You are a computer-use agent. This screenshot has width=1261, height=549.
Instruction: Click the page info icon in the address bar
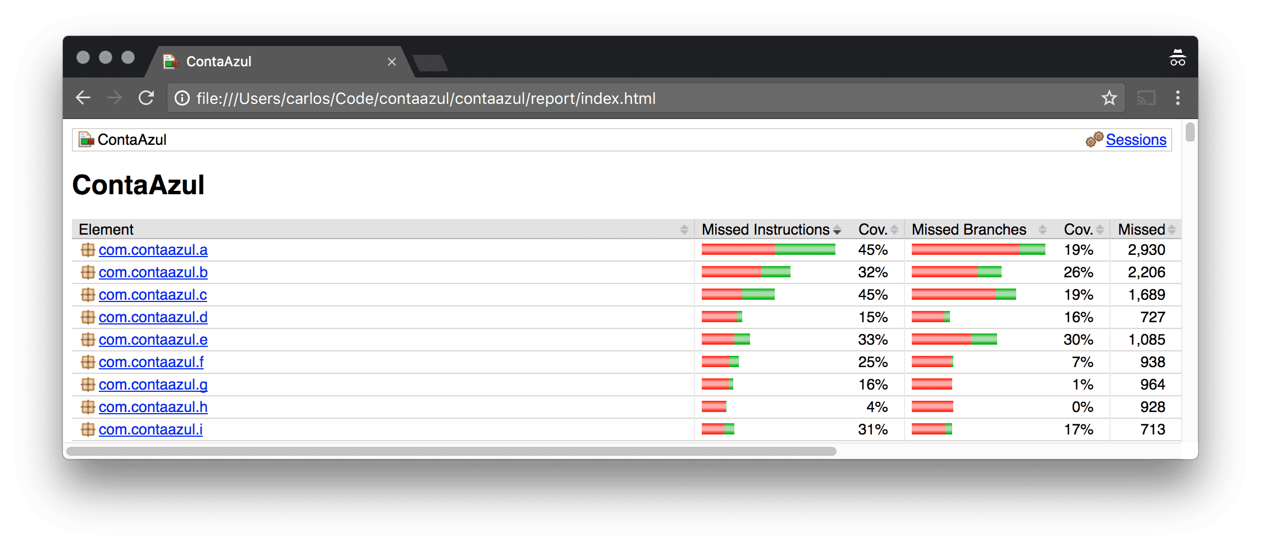coord(181,98)
